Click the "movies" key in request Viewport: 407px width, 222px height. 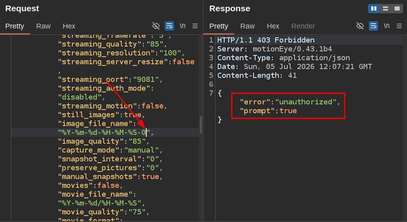tap(76, 185)
